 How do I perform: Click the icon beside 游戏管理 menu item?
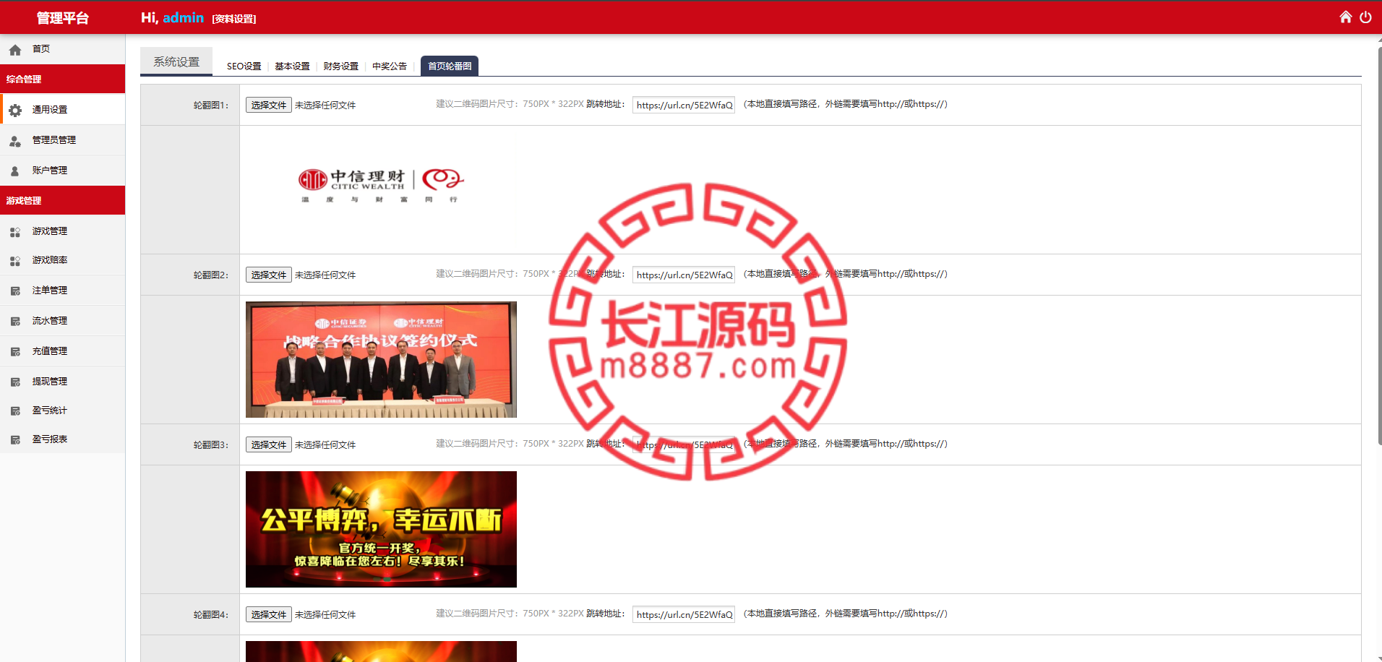click(15, 232)
